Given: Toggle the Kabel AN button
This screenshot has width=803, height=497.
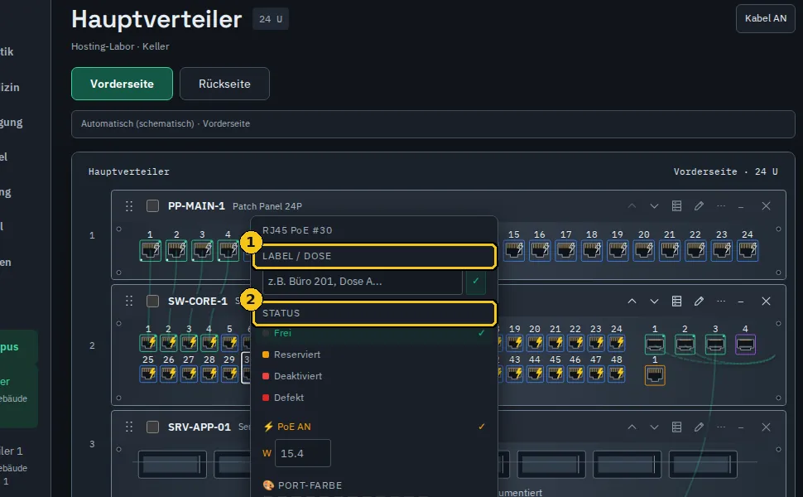Looking at the screenshot, I should tap(766, 18).
